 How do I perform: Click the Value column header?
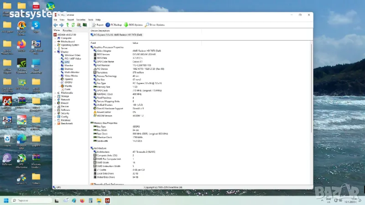135,42
